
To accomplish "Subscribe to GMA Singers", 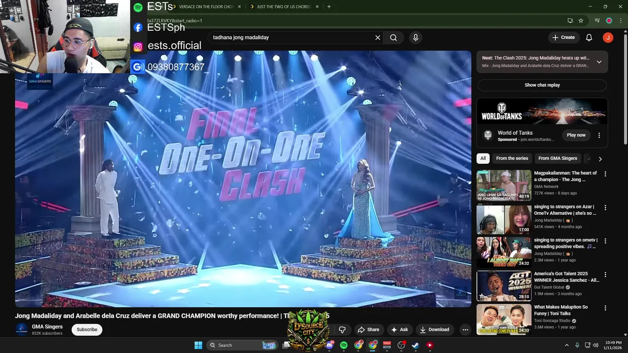I will click(x=87, y=329).
